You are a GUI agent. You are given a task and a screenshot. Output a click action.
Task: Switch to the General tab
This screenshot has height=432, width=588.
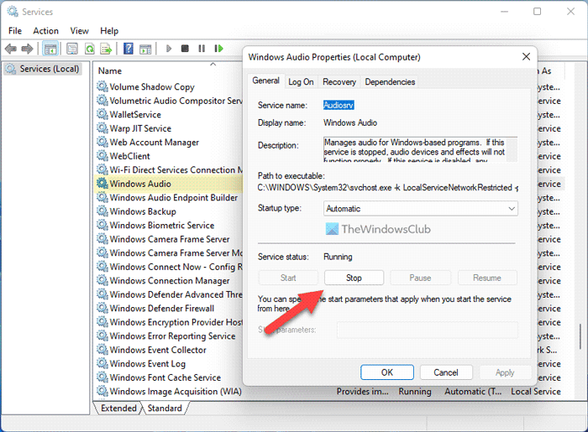tap(266, 81)
